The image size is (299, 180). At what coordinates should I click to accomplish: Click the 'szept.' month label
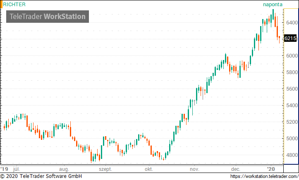[x=105, y=169]
